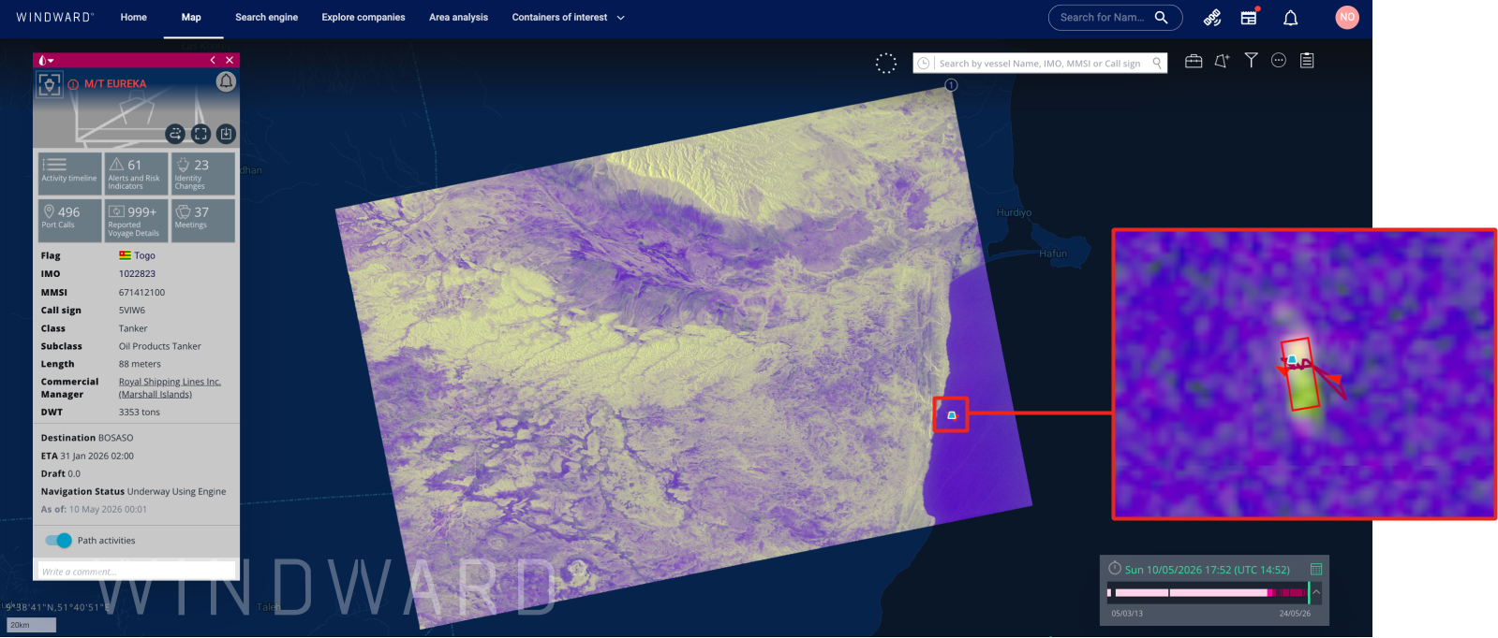Open the 37 Meetings tile

tap(203, 221)
